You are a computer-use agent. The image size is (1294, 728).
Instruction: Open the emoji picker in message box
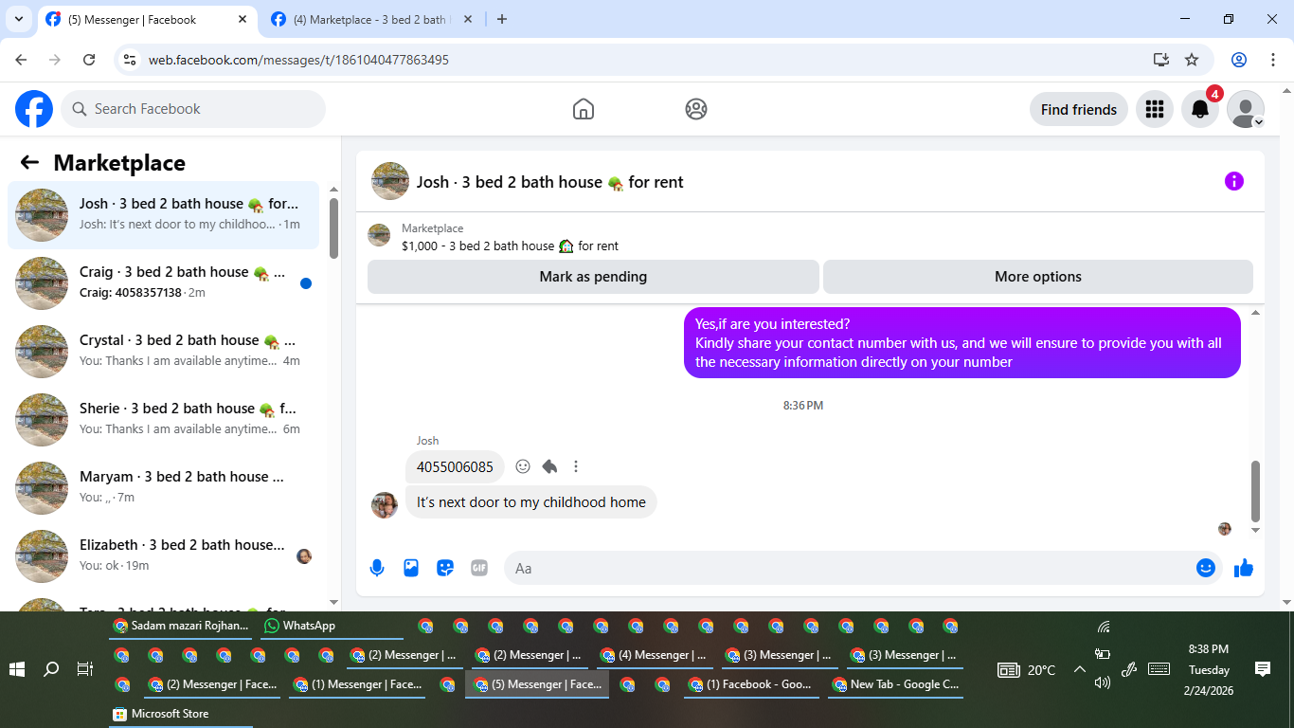(1206, 568)
